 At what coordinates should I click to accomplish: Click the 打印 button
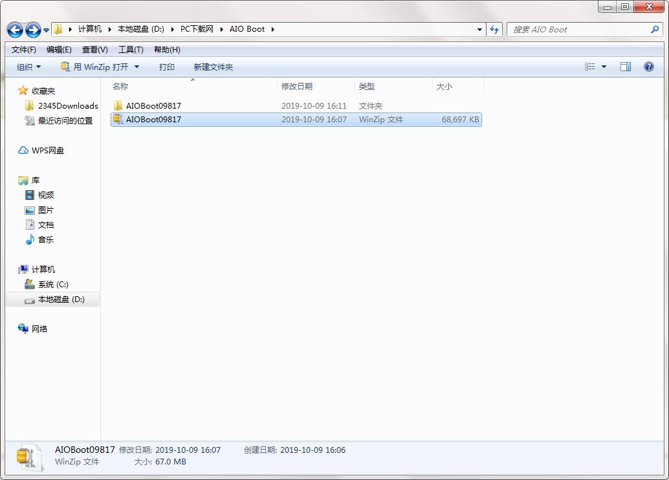pos(166,67)
